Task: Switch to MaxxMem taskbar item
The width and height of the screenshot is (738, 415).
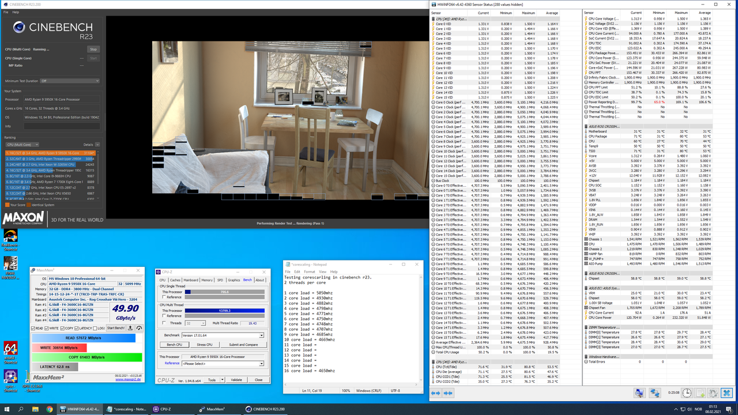Action: point(218,409)
